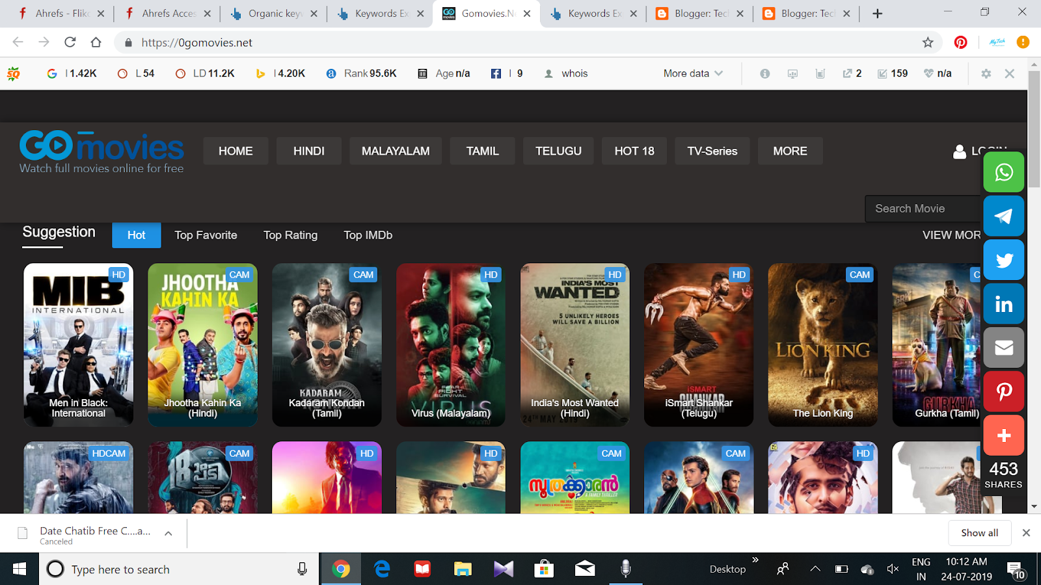Expand More data dropdown
This screenshot has height=585, width=1041.
point(693,73)
